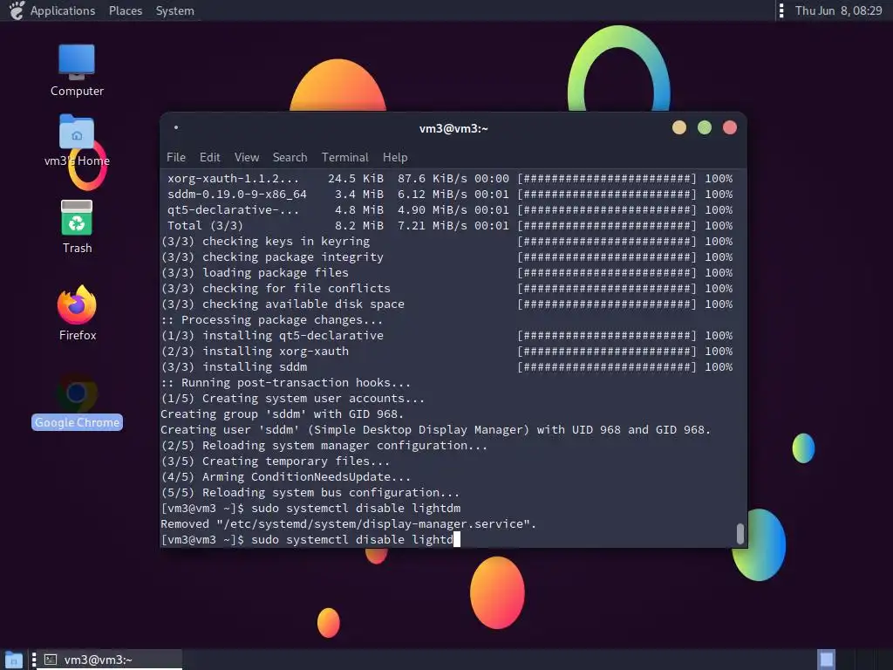Click the '(5/5) Reloading system bus configuration...' line
This screenshot has height=670, width=893.
tap(310, 493)
